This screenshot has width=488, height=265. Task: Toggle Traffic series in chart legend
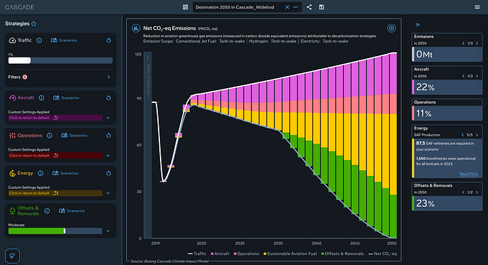197,253
